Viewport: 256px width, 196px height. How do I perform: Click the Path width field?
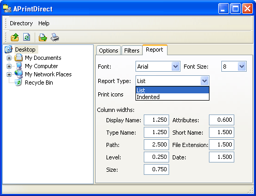[x=156, y=144]
